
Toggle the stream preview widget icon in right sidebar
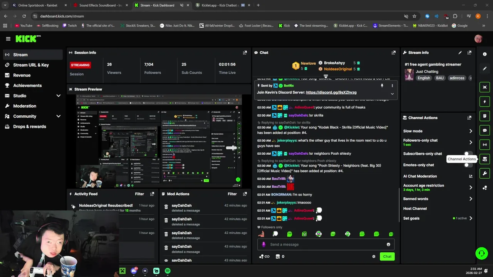485,87
